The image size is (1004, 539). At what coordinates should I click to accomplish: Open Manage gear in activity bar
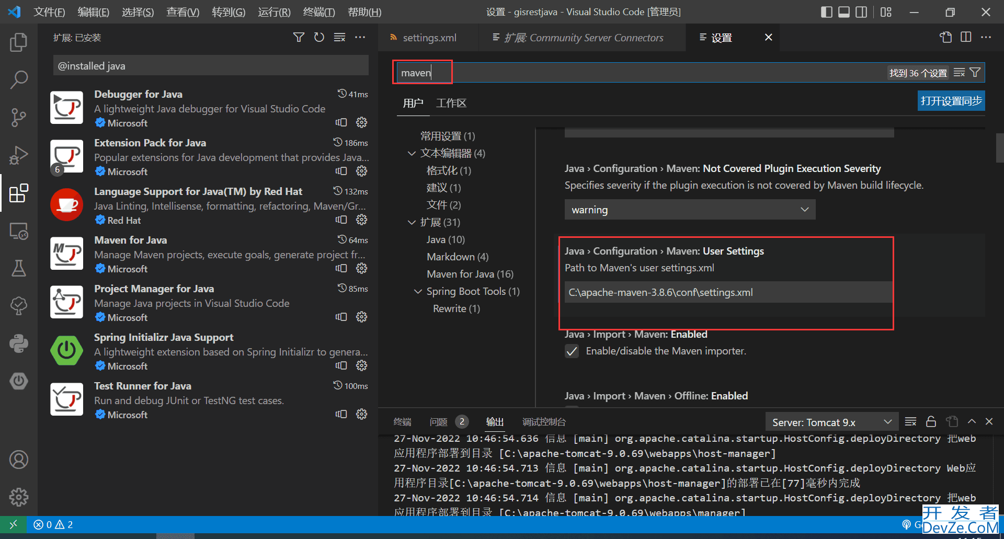(x=19, y=497)
